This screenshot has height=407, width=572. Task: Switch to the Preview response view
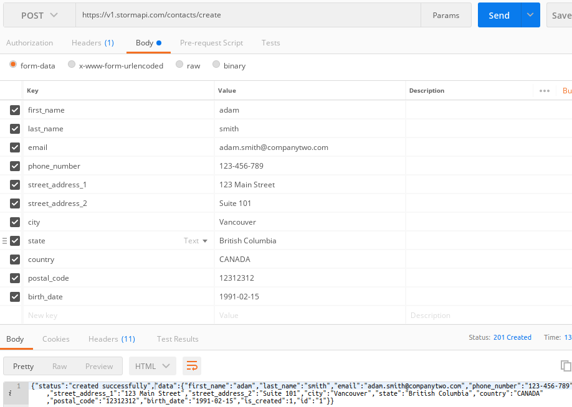[x=99, y=366]
